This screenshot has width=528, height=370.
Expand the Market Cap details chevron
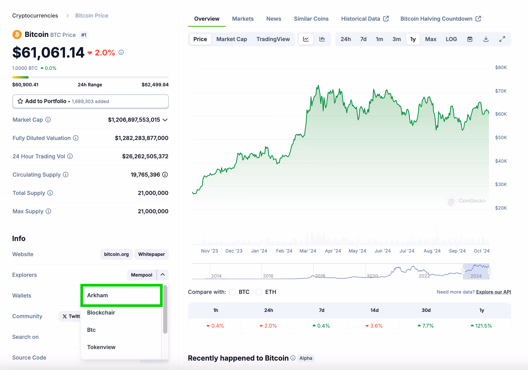click(165, 120)
